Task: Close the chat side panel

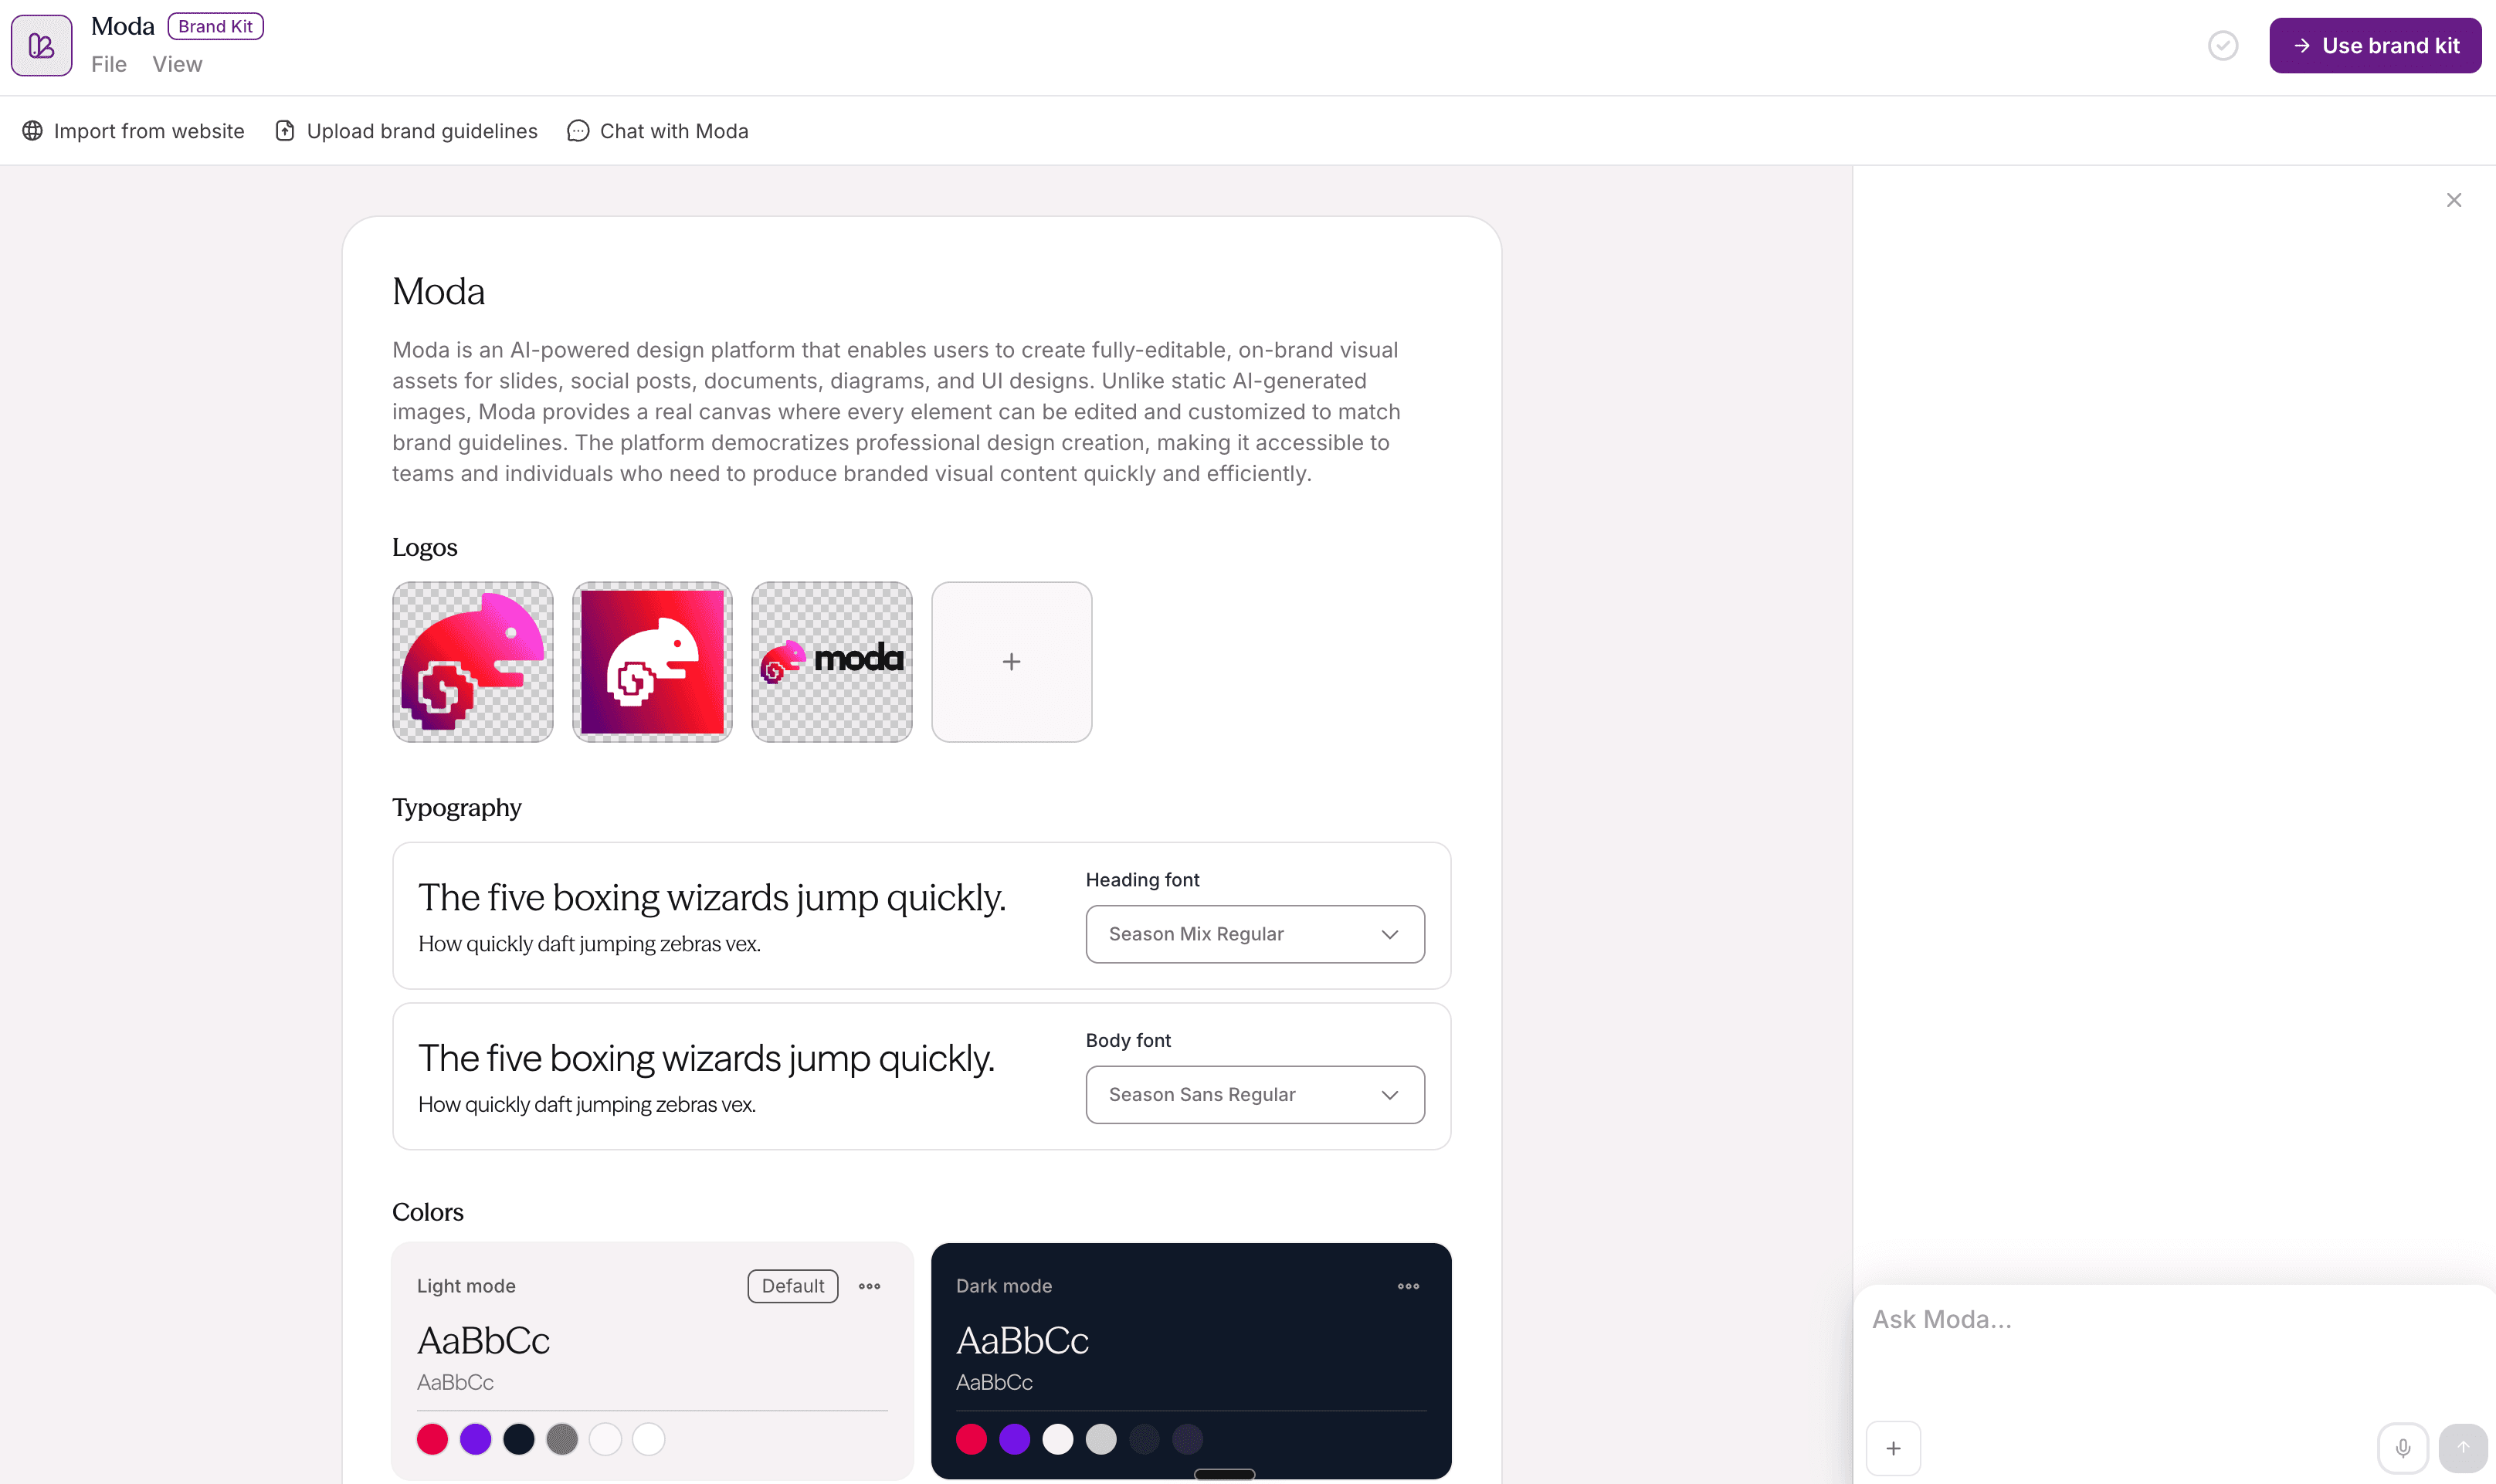Action: click(2453, 200)
